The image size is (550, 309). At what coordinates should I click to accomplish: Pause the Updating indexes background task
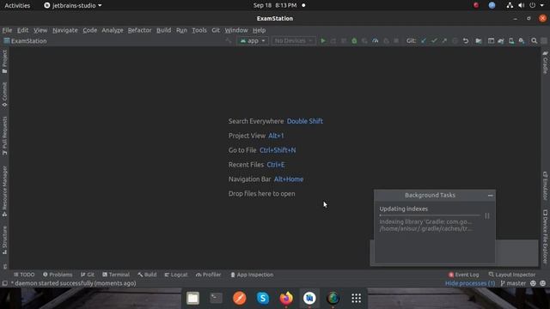tap(487, 215)
